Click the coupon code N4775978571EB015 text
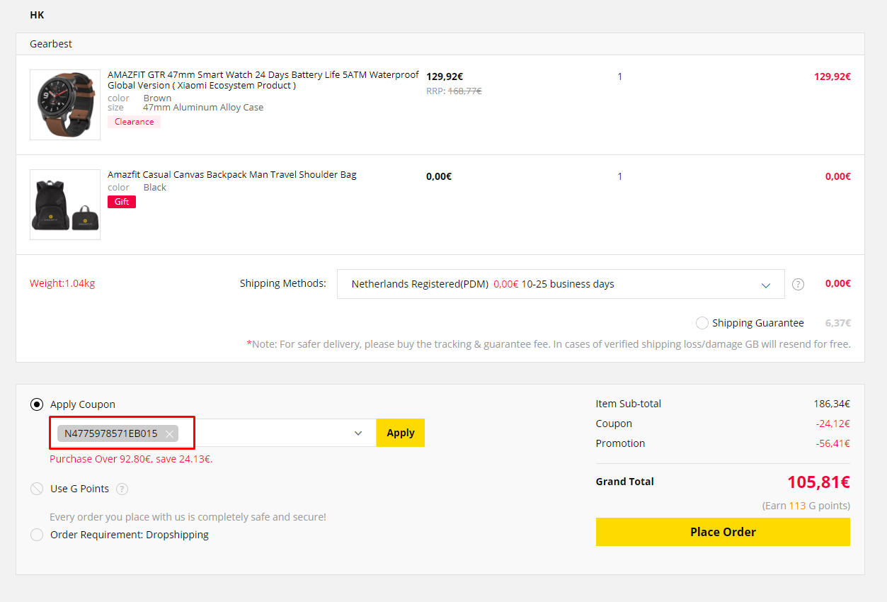 pos(111,433)
